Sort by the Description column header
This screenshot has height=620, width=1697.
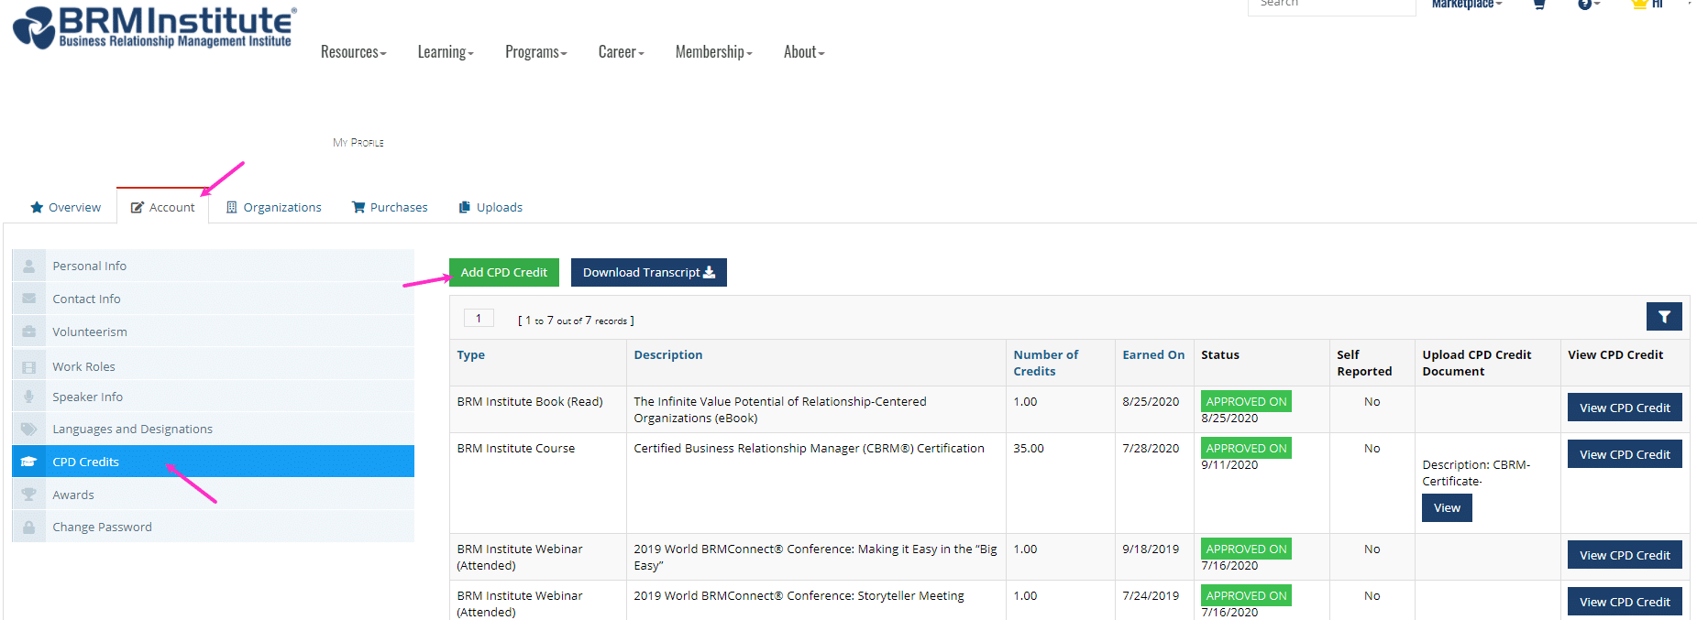click(668, 355)
